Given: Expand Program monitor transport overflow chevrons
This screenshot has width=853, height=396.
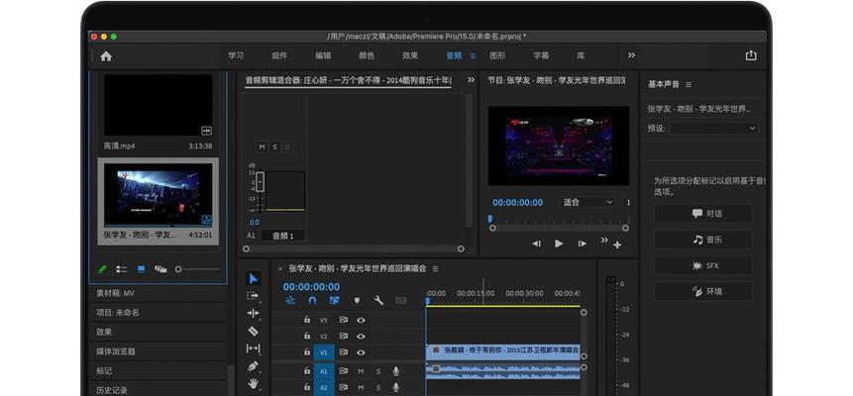Looking at the screenshot, I should (604, 240).
